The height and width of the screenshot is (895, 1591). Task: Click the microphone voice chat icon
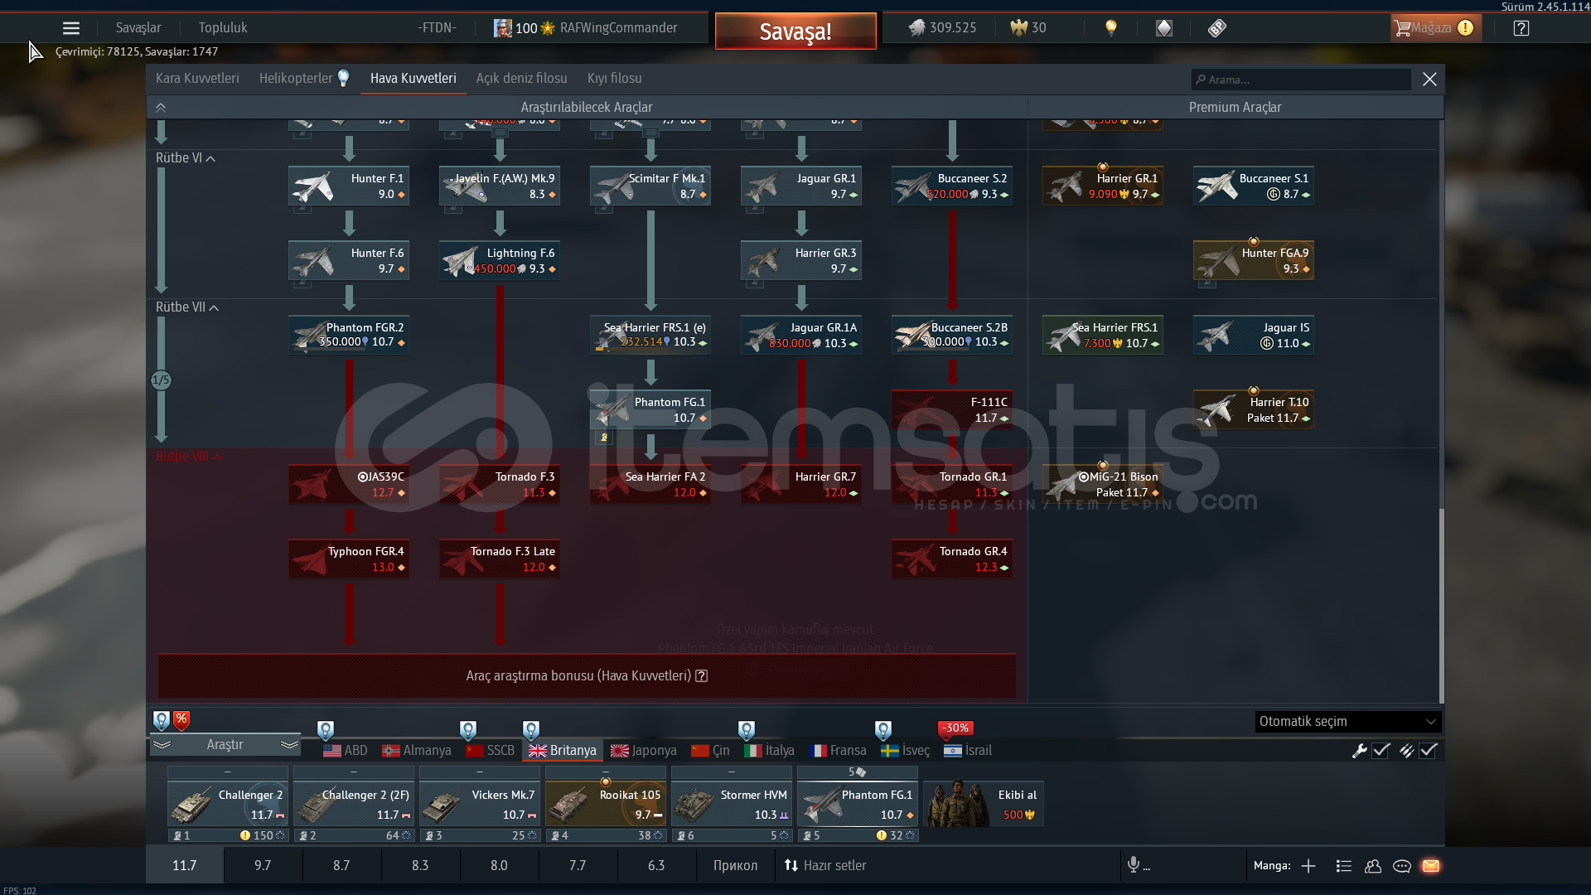[1134, 865]
